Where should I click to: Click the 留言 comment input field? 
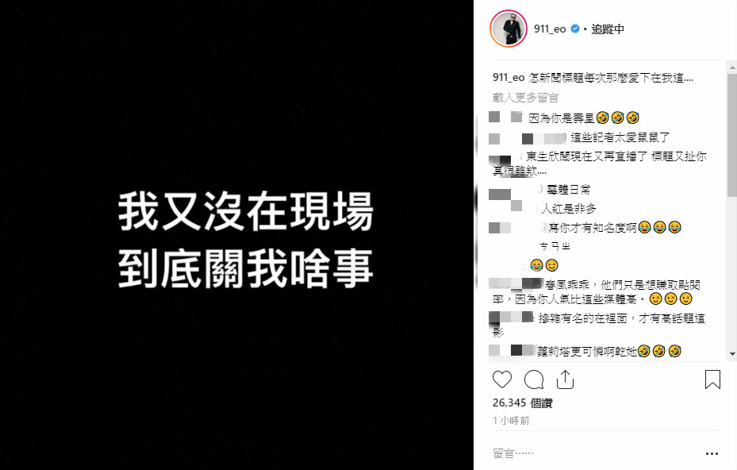pyautogui.click(x=597, y=453)
